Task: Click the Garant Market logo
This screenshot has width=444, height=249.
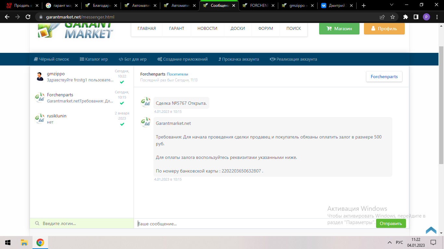Action: [76, 31]
